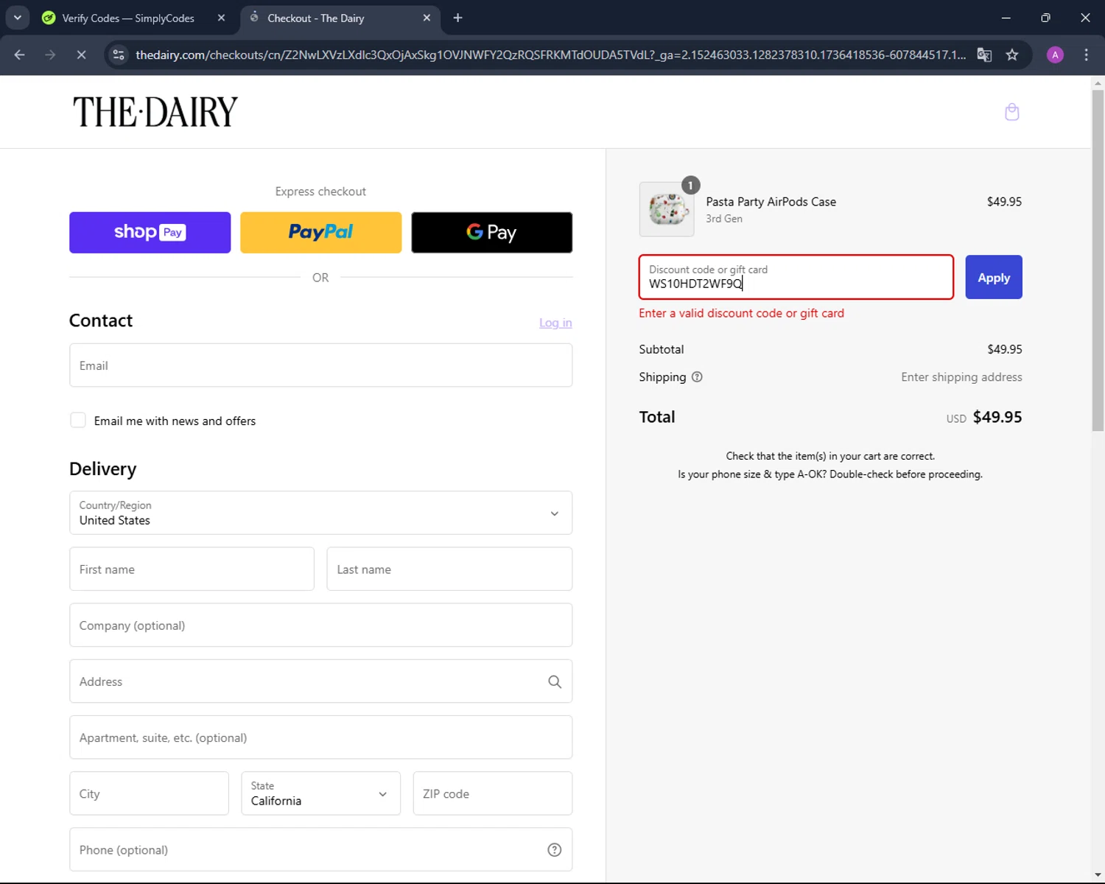
Task: Focus the First name field
Action: coord(192,569)
